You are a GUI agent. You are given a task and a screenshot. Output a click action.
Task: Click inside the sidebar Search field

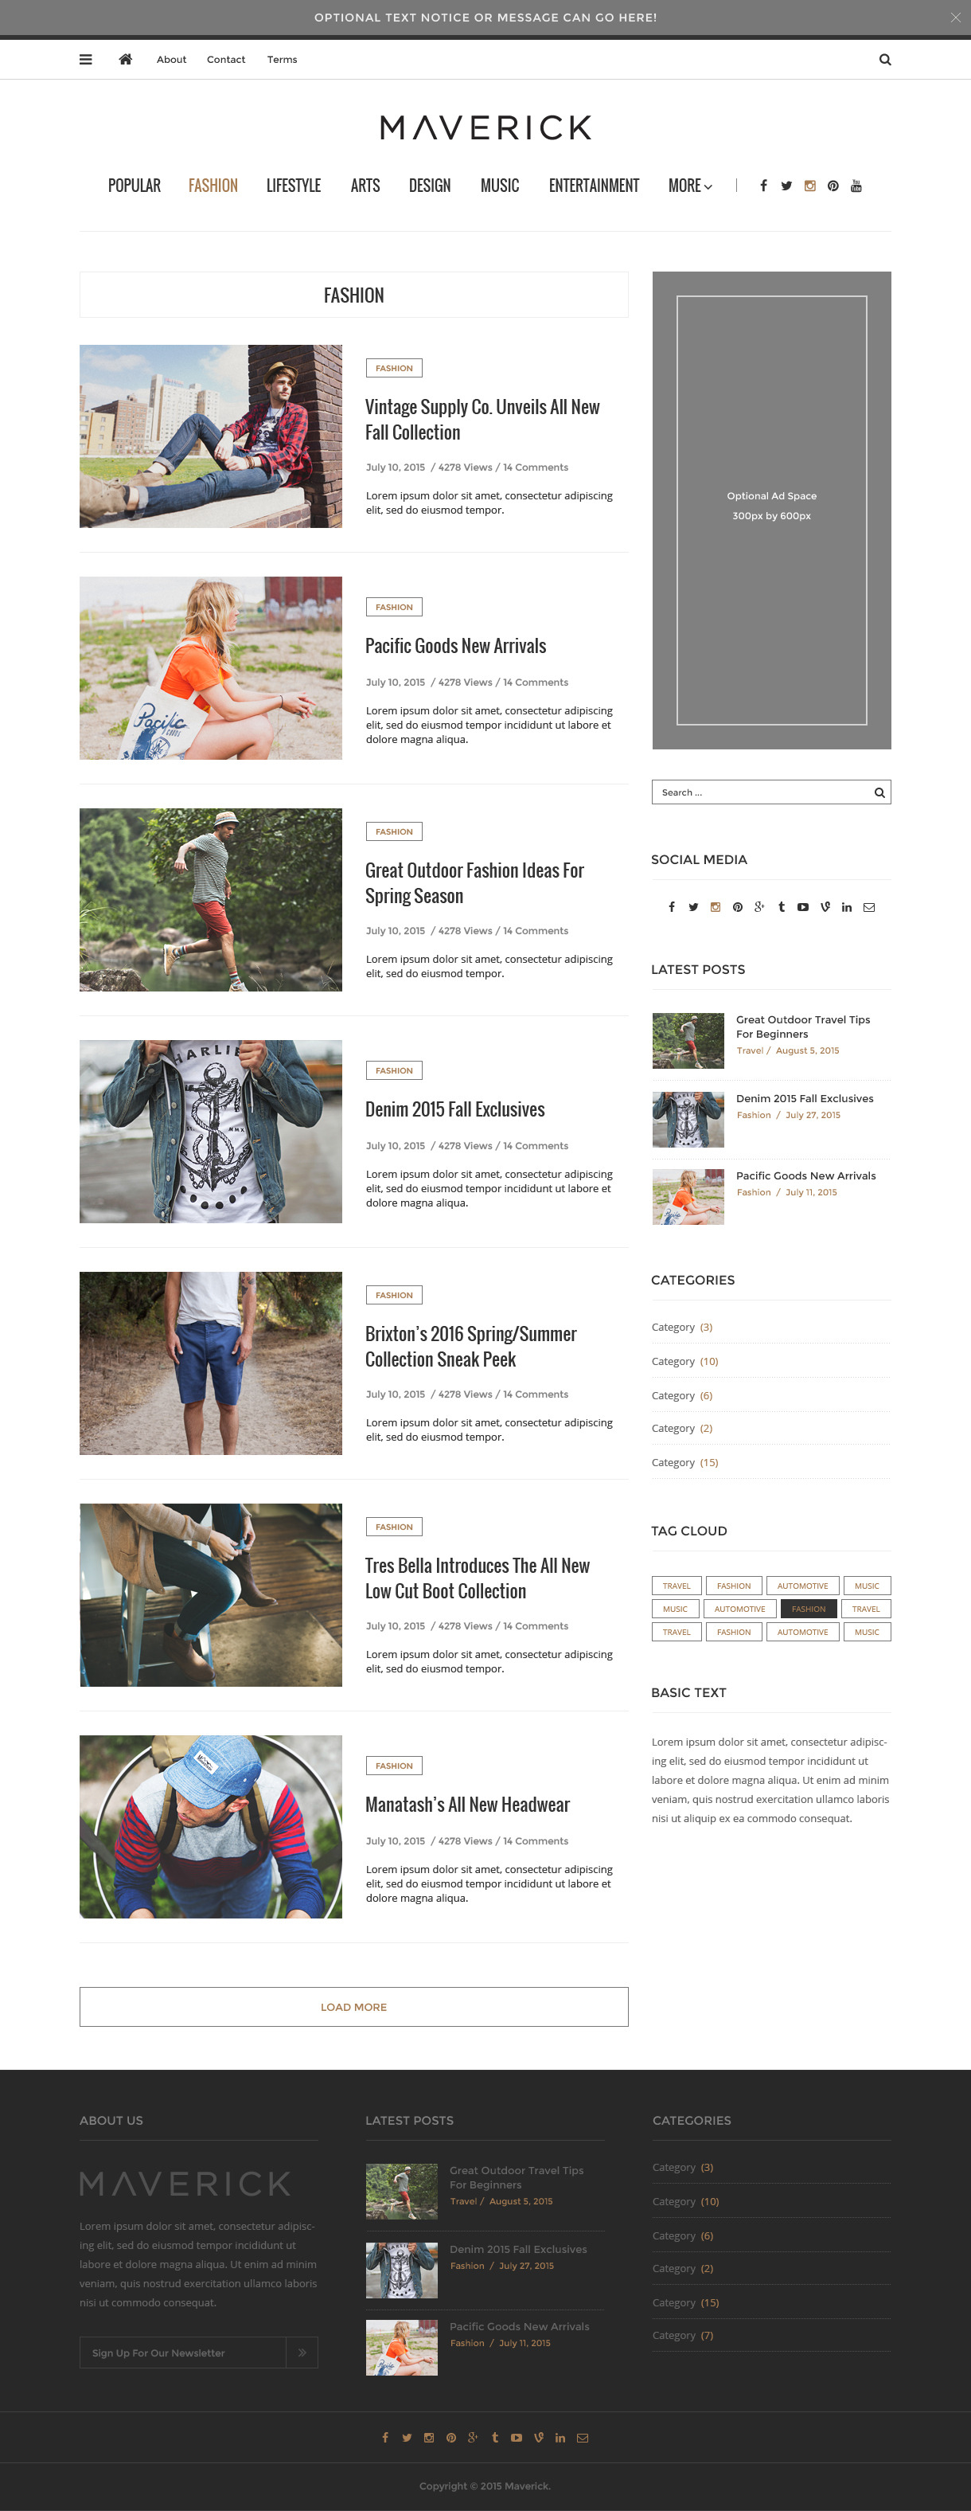(762, 792)
